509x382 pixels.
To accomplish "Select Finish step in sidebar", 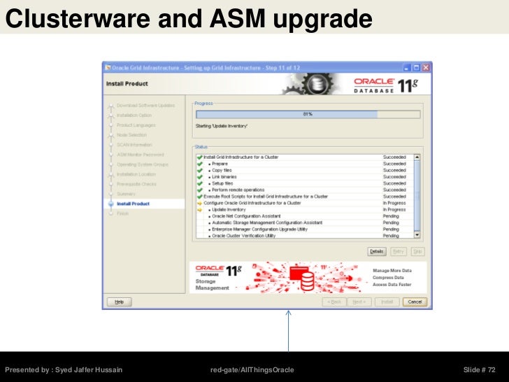I will (x=122, y=213).
